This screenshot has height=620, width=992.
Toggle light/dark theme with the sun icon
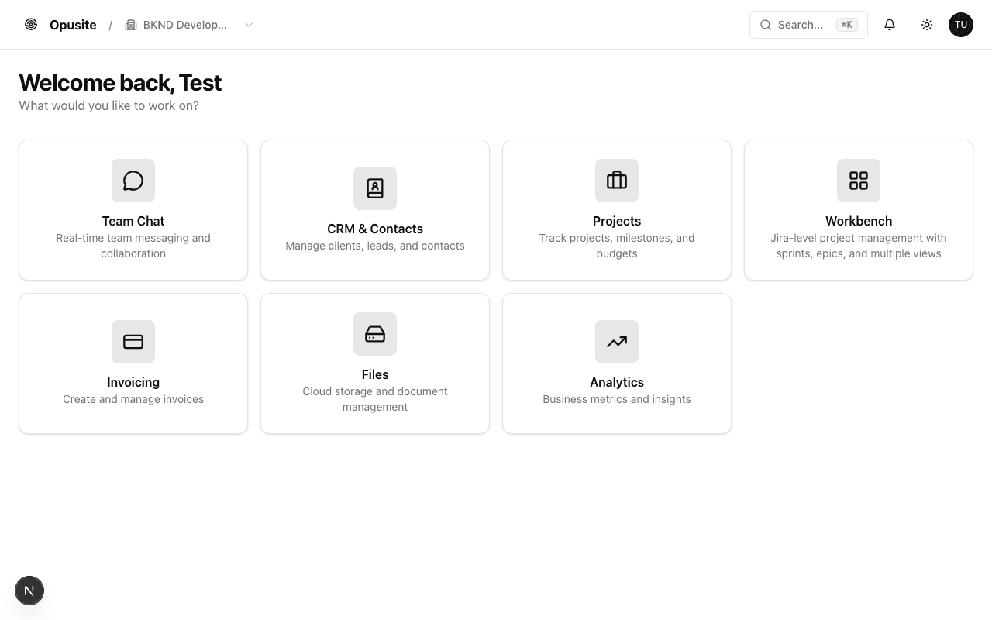pyautogui.click(x=927, y=24)
